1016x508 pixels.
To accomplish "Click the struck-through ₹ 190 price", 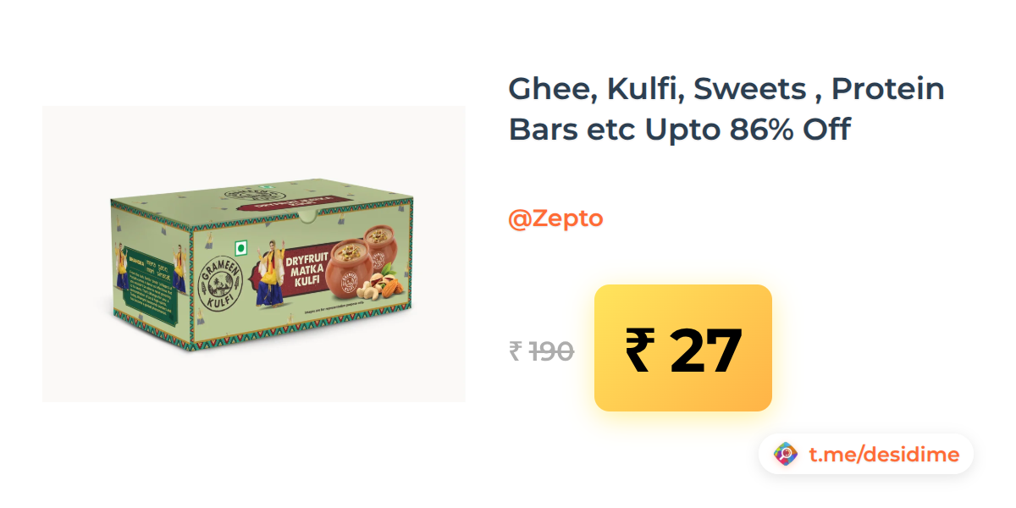I will [x=542, y=351].
